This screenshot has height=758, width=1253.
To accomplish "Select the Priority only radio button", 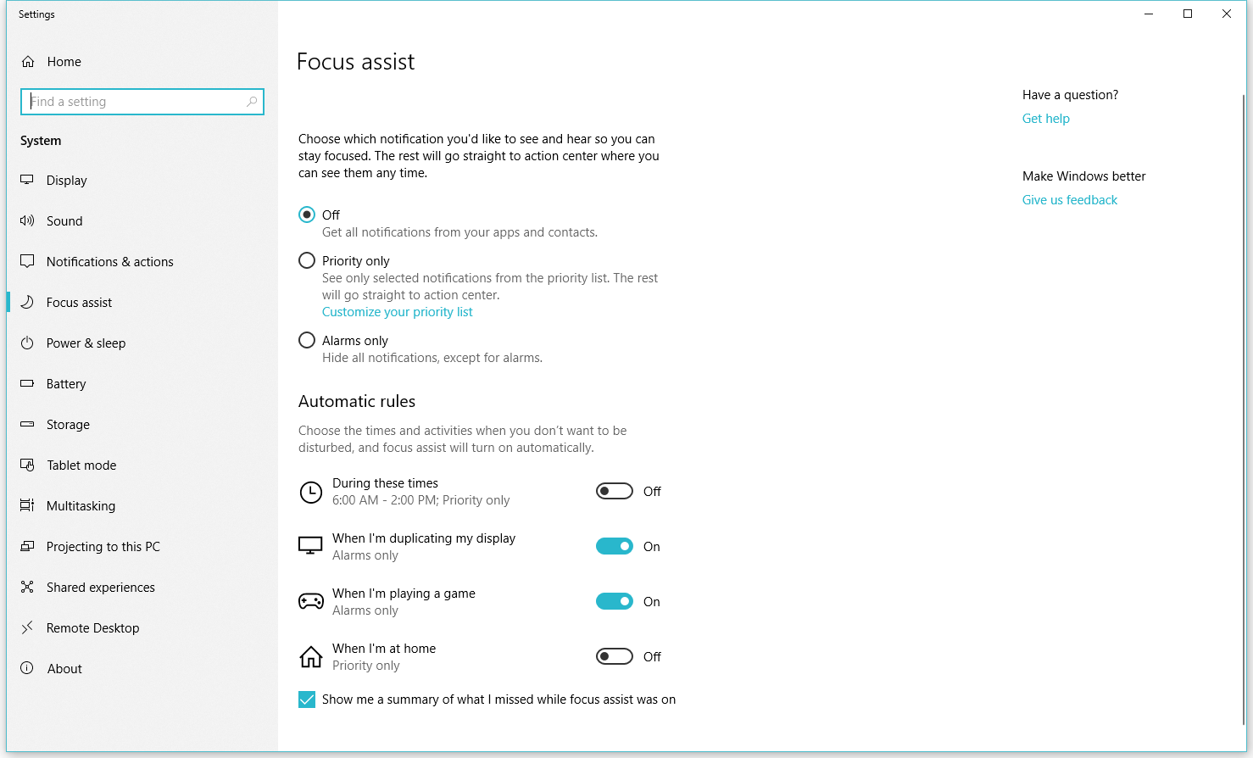I will [x=307, y=261].
